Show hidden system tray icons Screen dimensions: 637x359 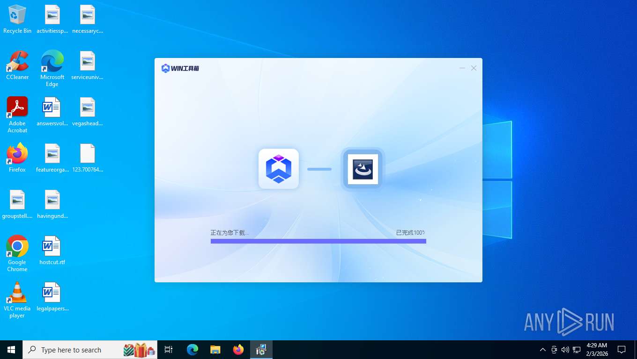pos(543,350)
